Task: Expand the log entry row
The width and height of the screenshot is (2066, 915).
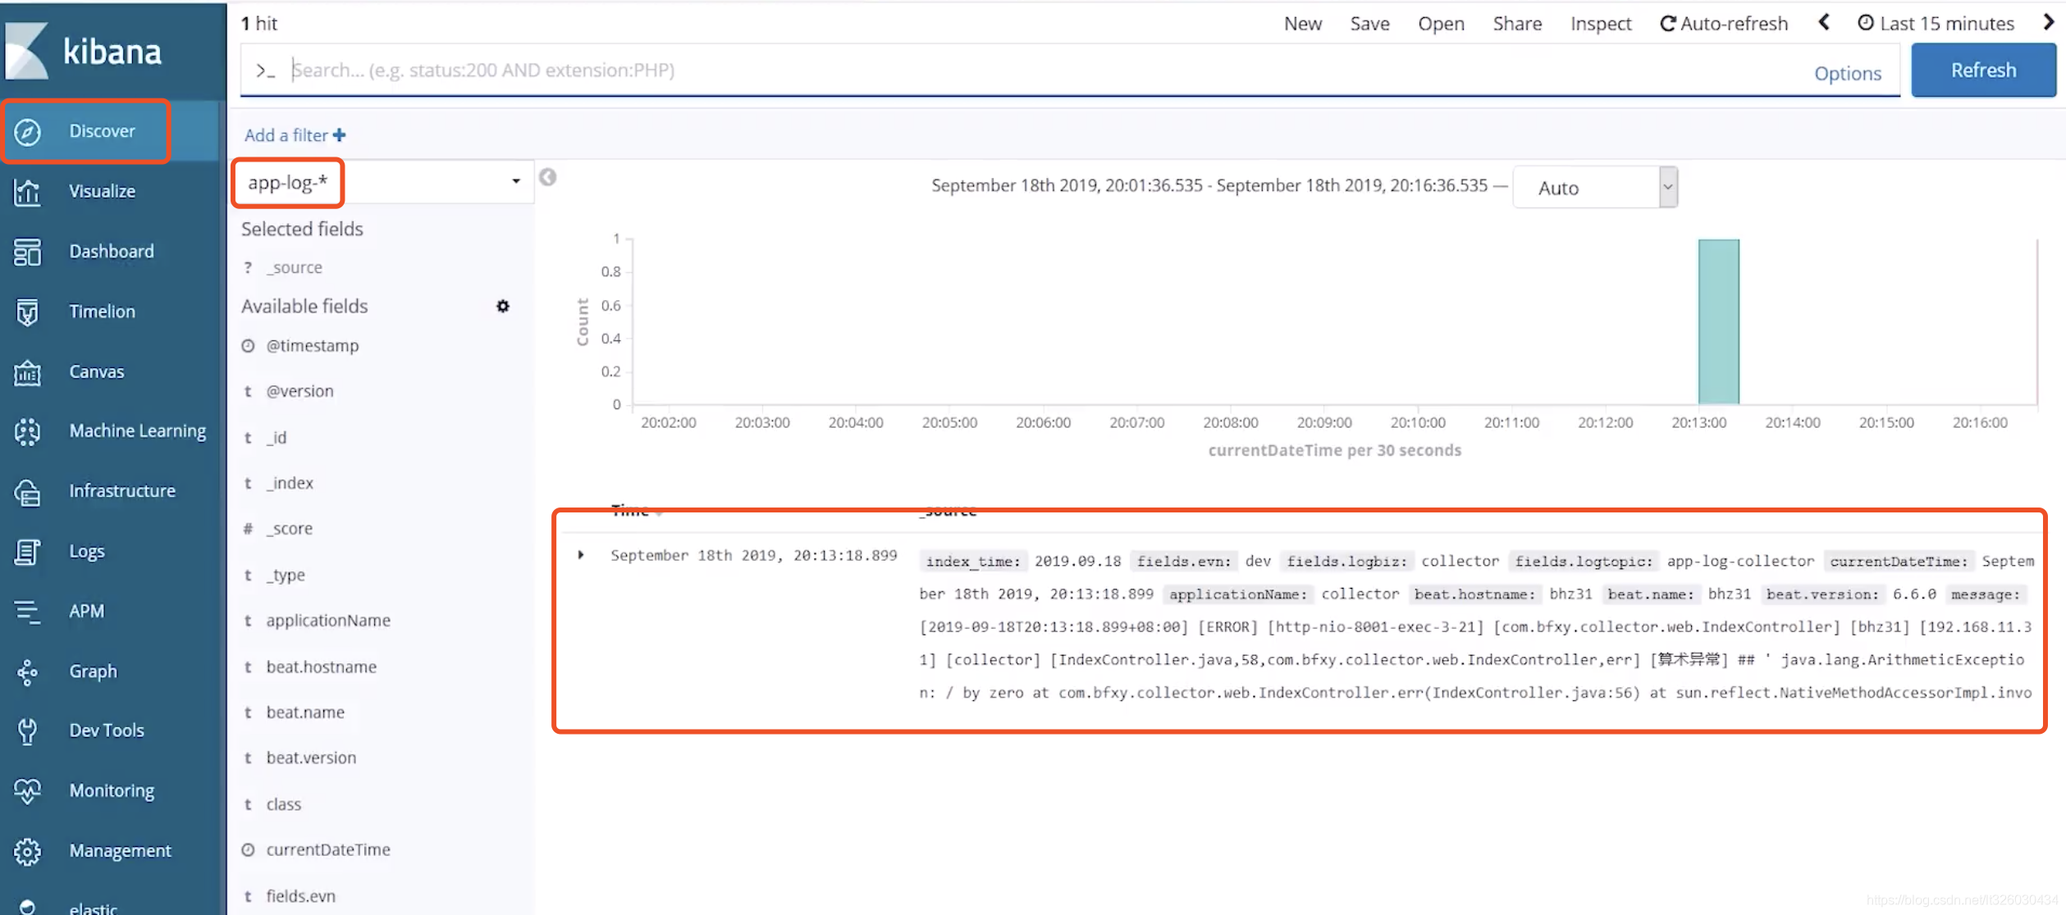Action: coord(583,554)
